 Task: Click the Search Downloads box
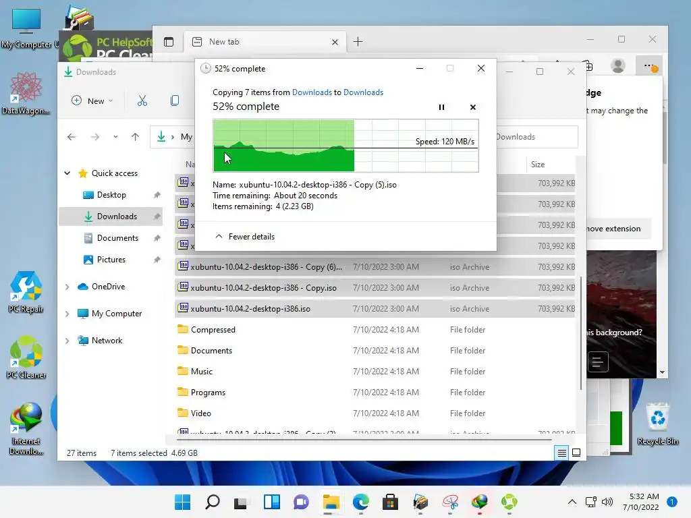[x=536, y=137]
